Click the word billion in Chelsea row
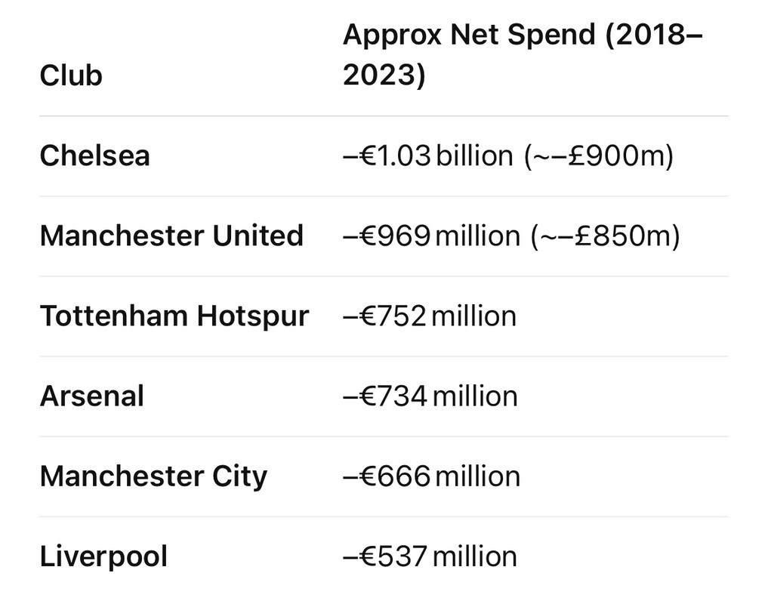The height and width of the screenshot is (604, 768). click(x=474, y=156)
